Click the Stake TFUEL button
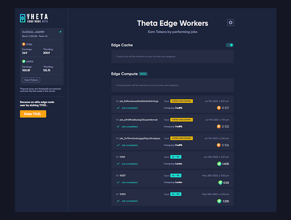 (33, 114)
